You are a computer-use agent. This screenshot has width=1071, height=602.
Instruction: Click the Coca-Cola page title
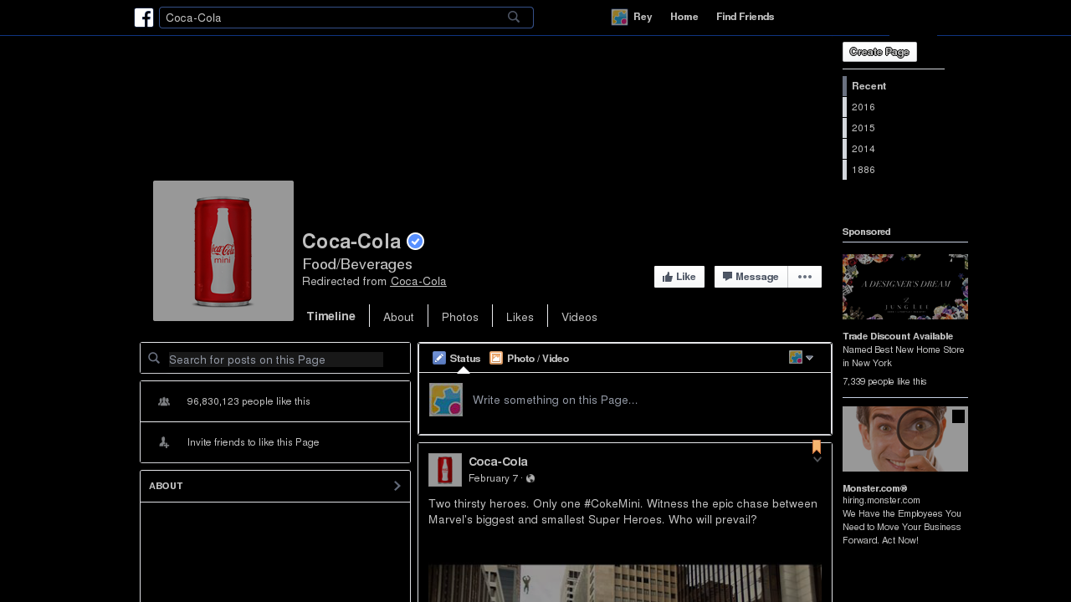click(351, 242)
